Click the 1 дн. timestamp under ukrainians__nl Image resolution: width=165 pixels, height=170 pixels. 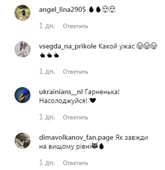pyautogui.click(x=47, y=117)
